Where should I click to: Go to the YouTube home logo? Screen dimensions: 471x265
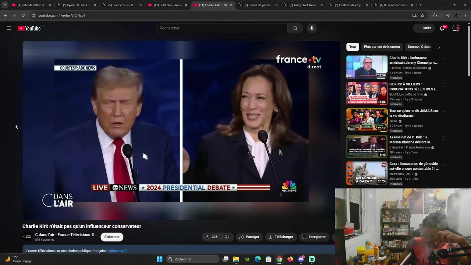(29, 28)
